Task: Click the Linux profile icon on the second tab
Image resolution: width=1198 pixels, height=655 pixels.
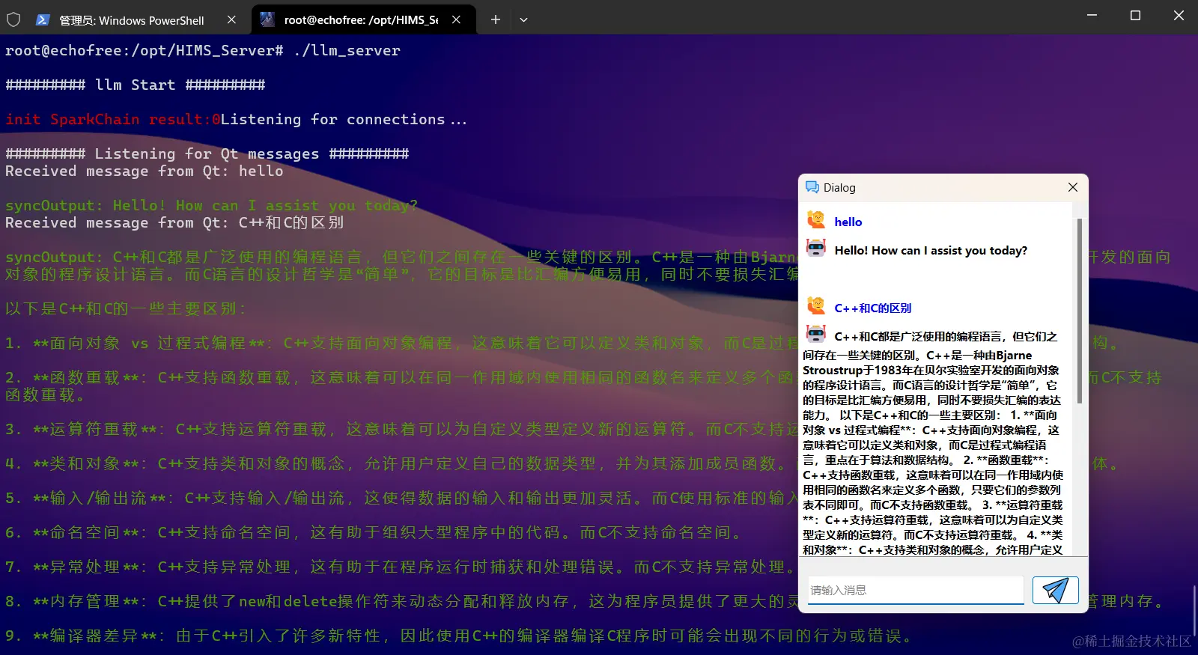Action: (267, 20)
